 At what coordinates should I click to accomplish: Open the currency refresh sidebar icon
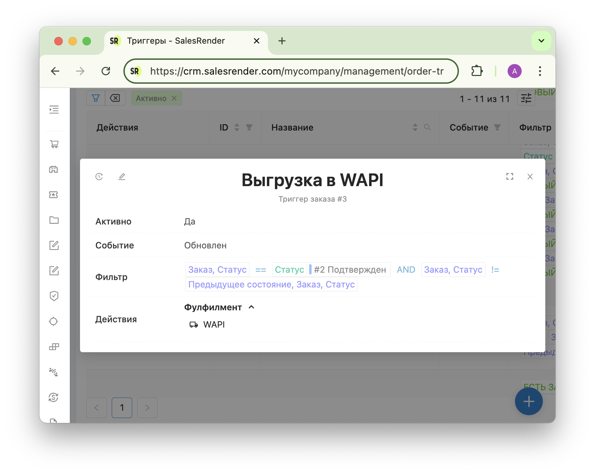54,397
